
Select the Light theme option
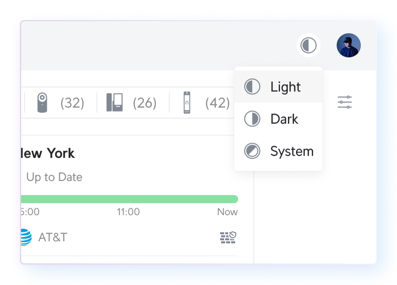[x=278, y=86]
